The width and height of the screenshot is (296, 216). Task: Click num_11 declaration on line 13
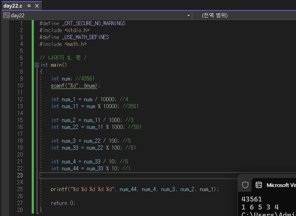coord(85,106)
